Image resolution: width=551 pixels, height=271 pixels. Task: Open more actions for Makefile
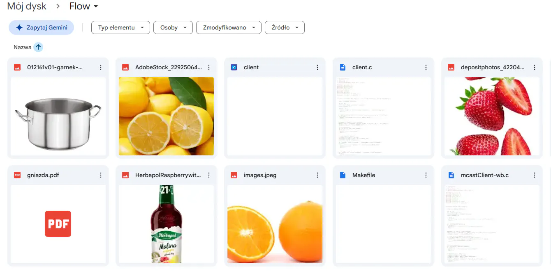coord(426,175)
